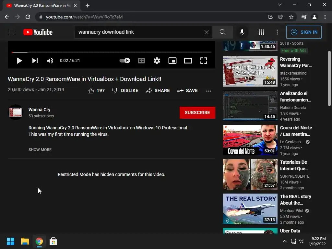
Task: Open the YouTube guide hamburger menu
Action: pyautogui.click(x=12, y=32)
